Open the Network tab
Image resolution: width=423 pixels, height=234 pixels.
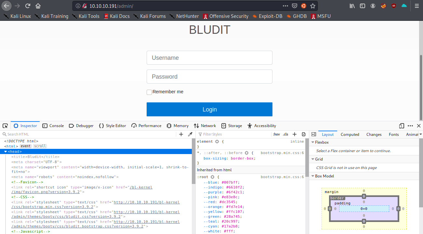[205, 126]
